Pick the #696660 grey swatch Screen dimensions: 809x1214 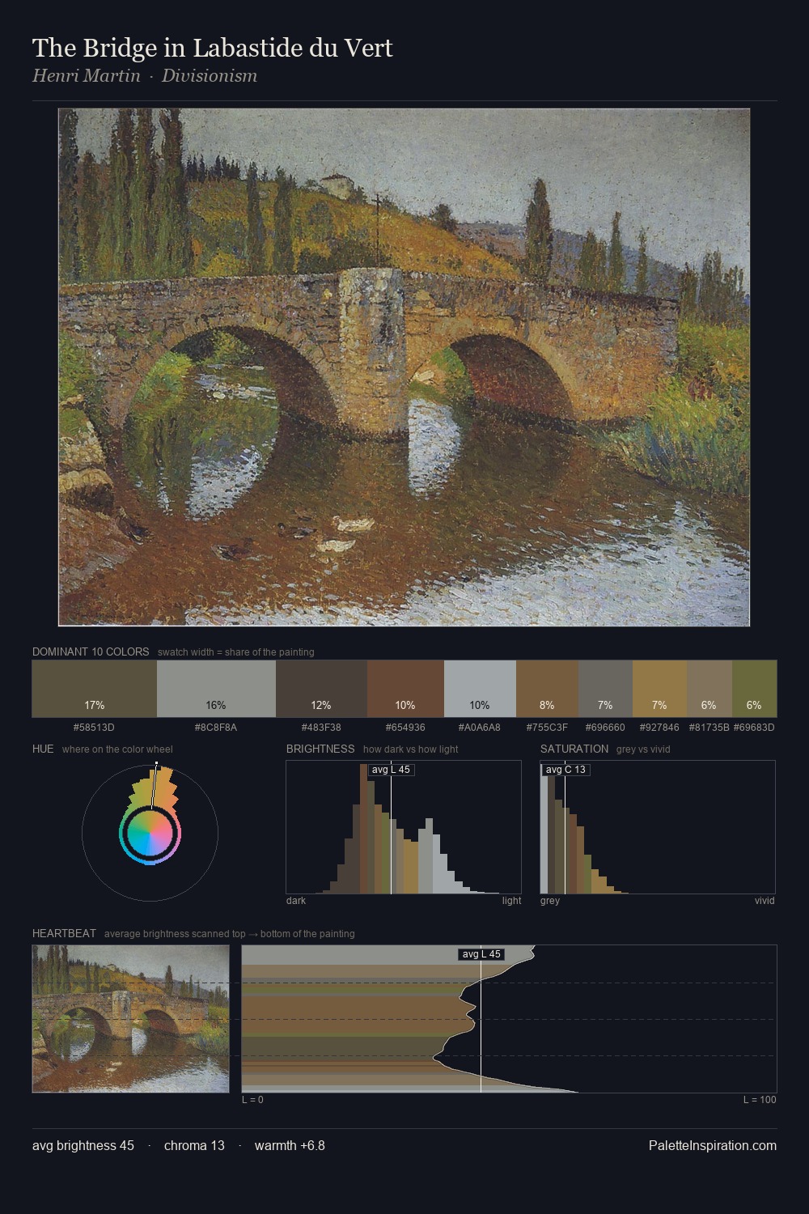point(605,689)
